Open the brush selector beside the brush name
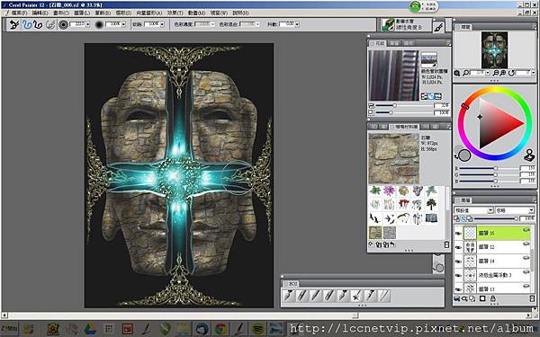Image resolution: width=540 pixels, height=337 pixels. coord(388,24)
